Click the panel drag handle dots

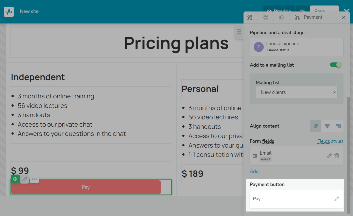[x=239, y=32]
